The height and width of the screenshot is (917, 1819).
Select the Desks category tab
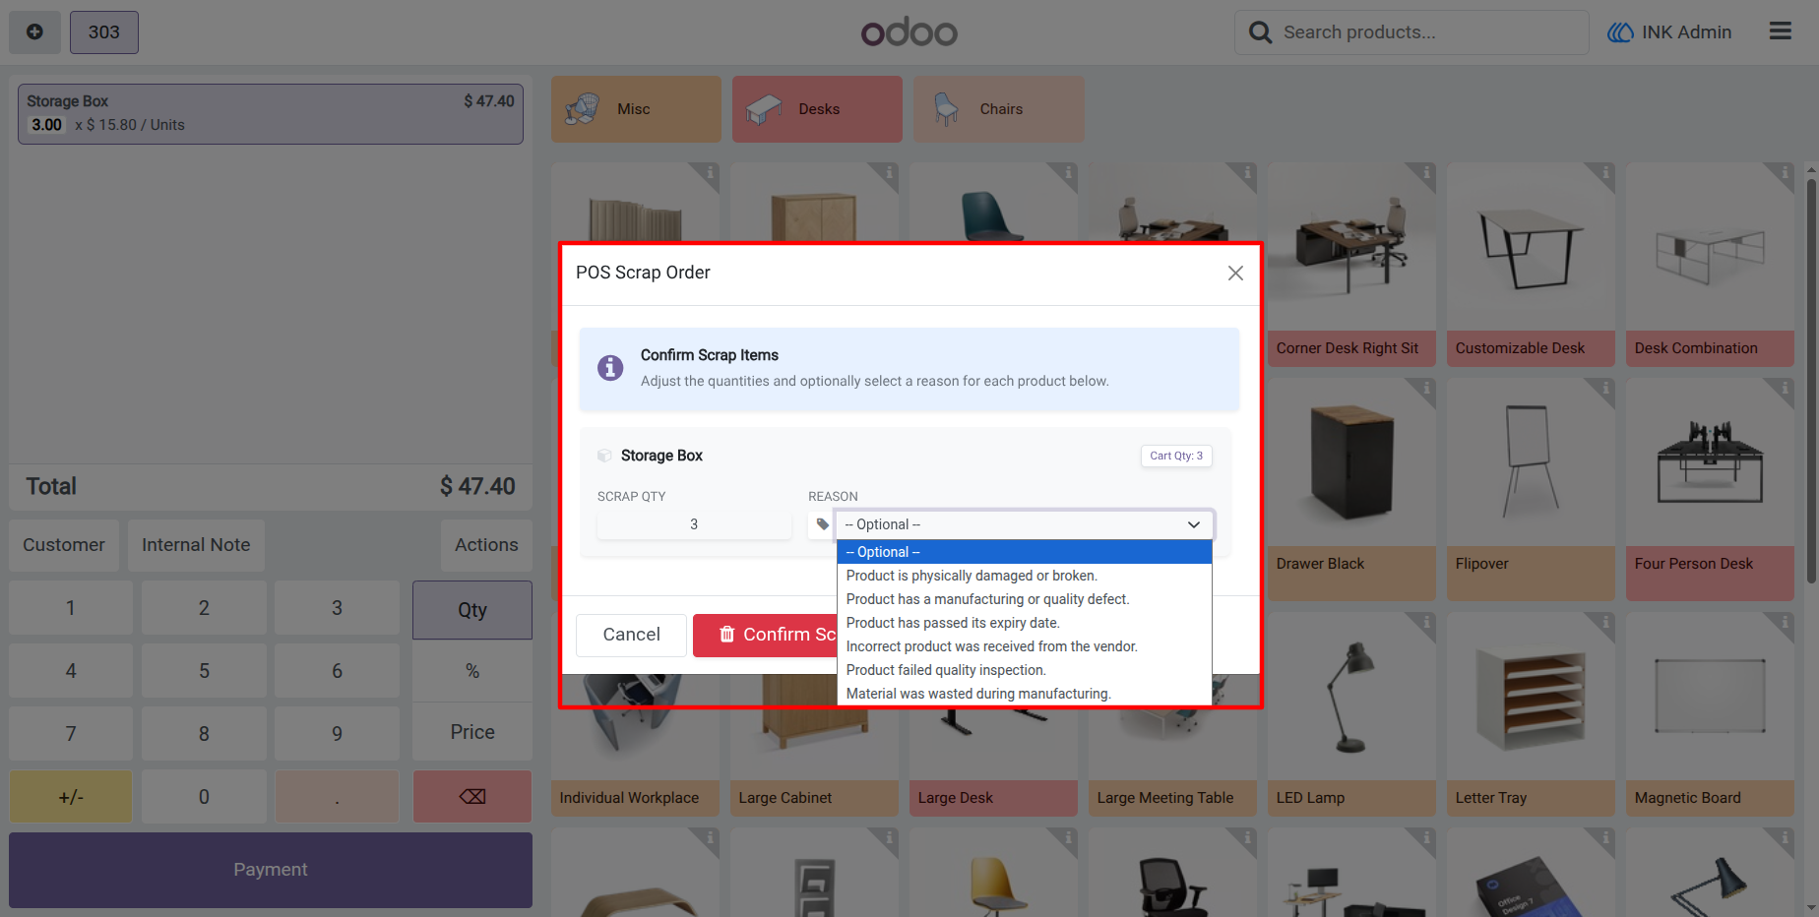(x=817, y=109)
